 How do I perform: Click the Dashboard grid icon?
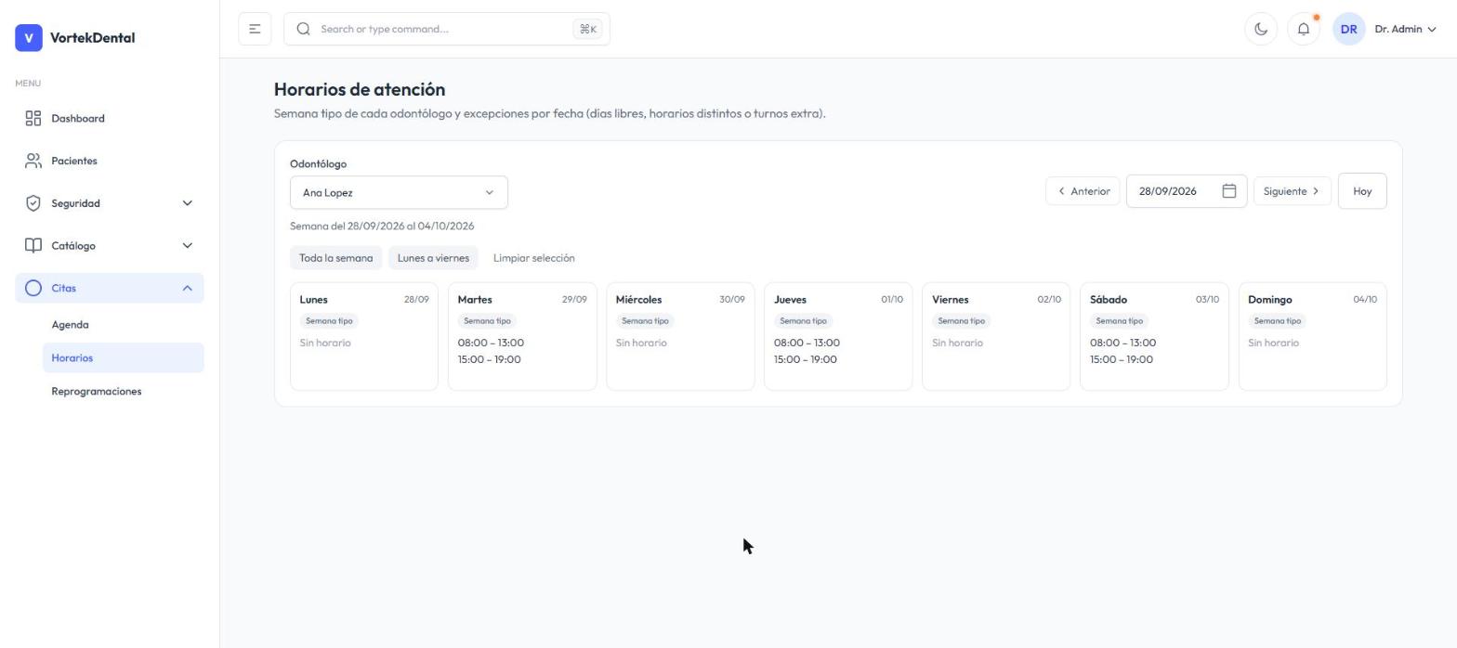click(33, 118)
